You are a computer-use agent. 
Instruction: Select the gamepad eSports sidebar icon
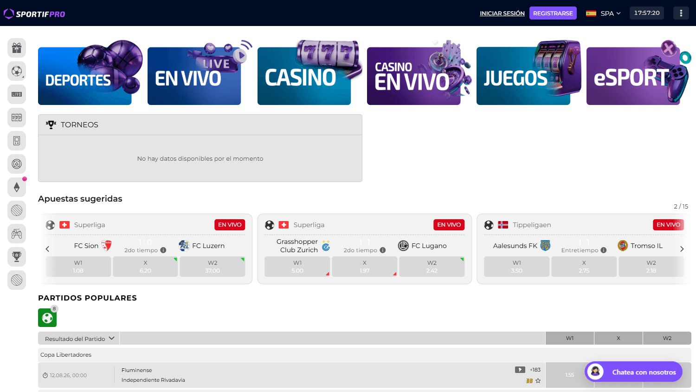pyautogui.click(x=17, y=234)
